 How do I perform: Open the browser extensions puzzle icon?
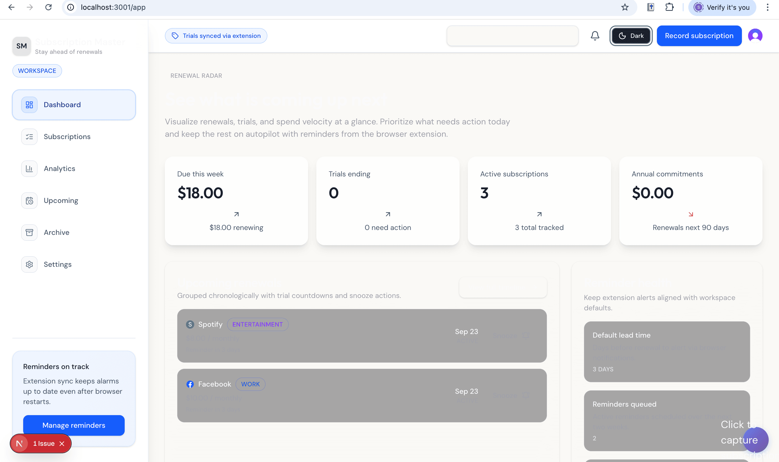click(x=670, y=7)
